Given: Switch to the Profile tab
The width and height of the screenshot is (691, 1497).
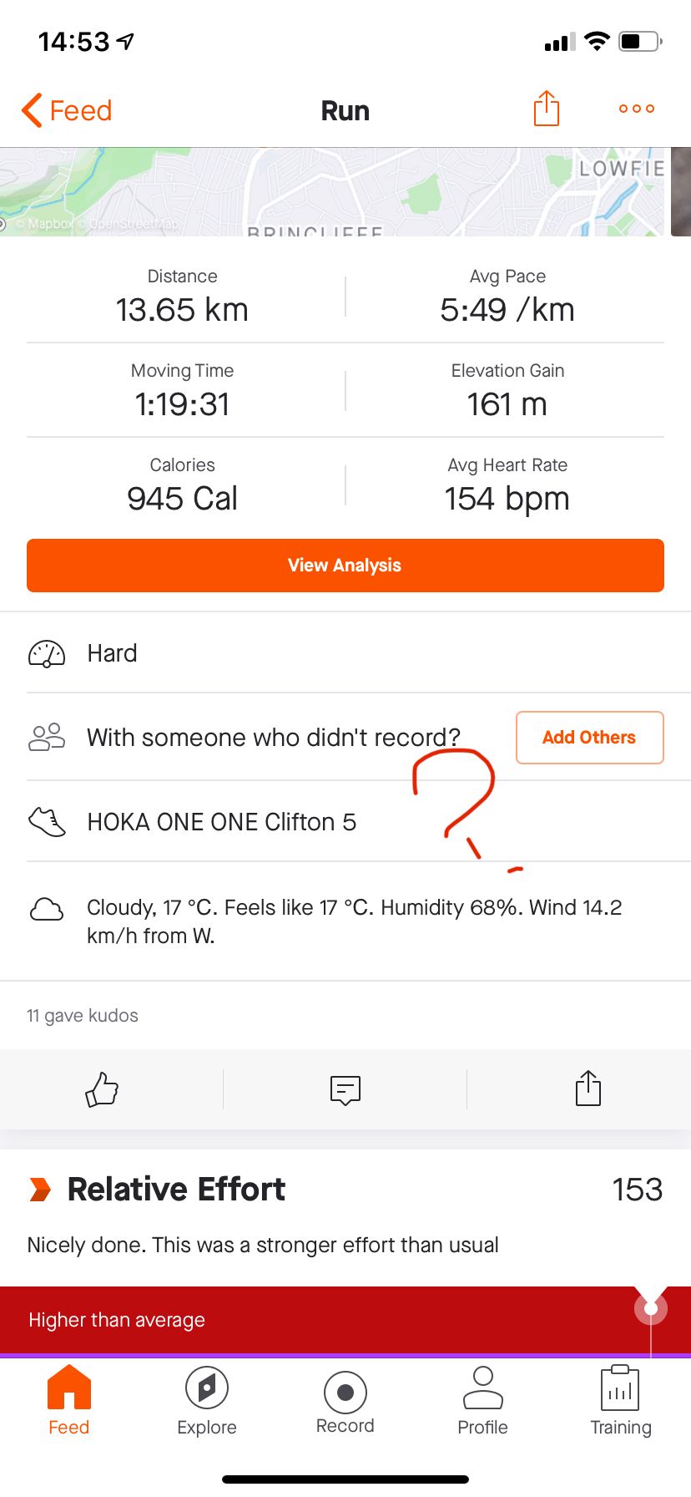Looking at the screenshot, I should (482, 1402).
